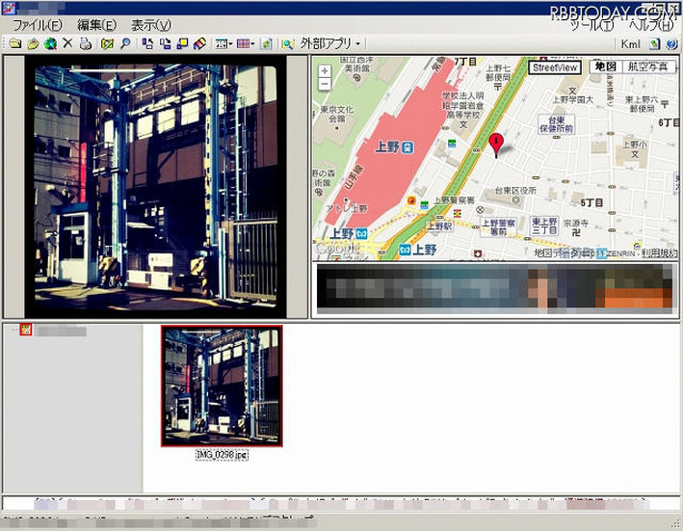Image resolution: width=683 pixels, height=531 pixels.
Task: Click the yellow and blue overlapping squares icon
Action: pyautogui.click(x=182, y=43)
